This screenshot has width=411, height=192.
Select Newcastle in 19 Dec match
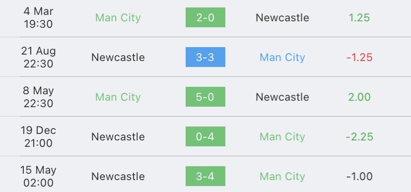[118, 137]
